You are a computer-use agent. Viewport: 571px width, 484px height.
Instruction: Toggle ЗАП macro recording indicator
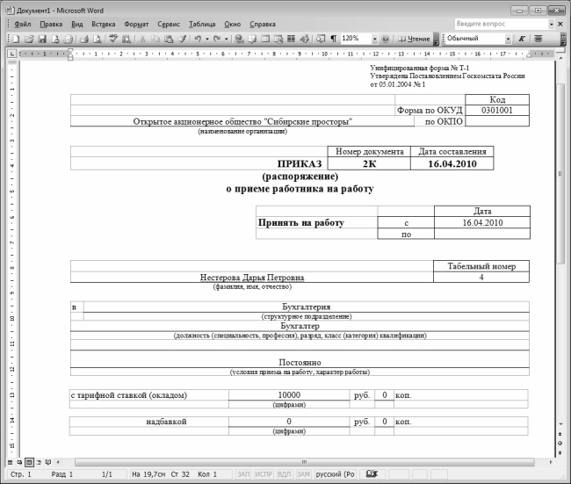coord(244,473)
